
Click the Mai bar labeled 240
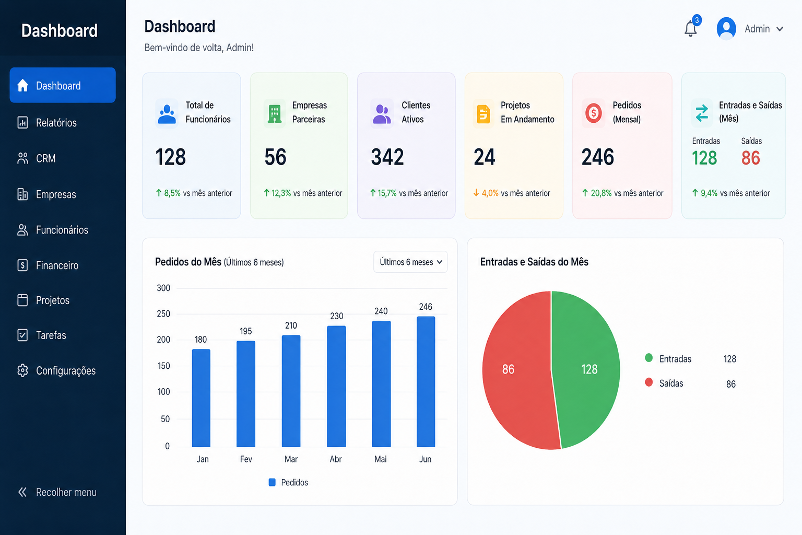coord(381,383)
